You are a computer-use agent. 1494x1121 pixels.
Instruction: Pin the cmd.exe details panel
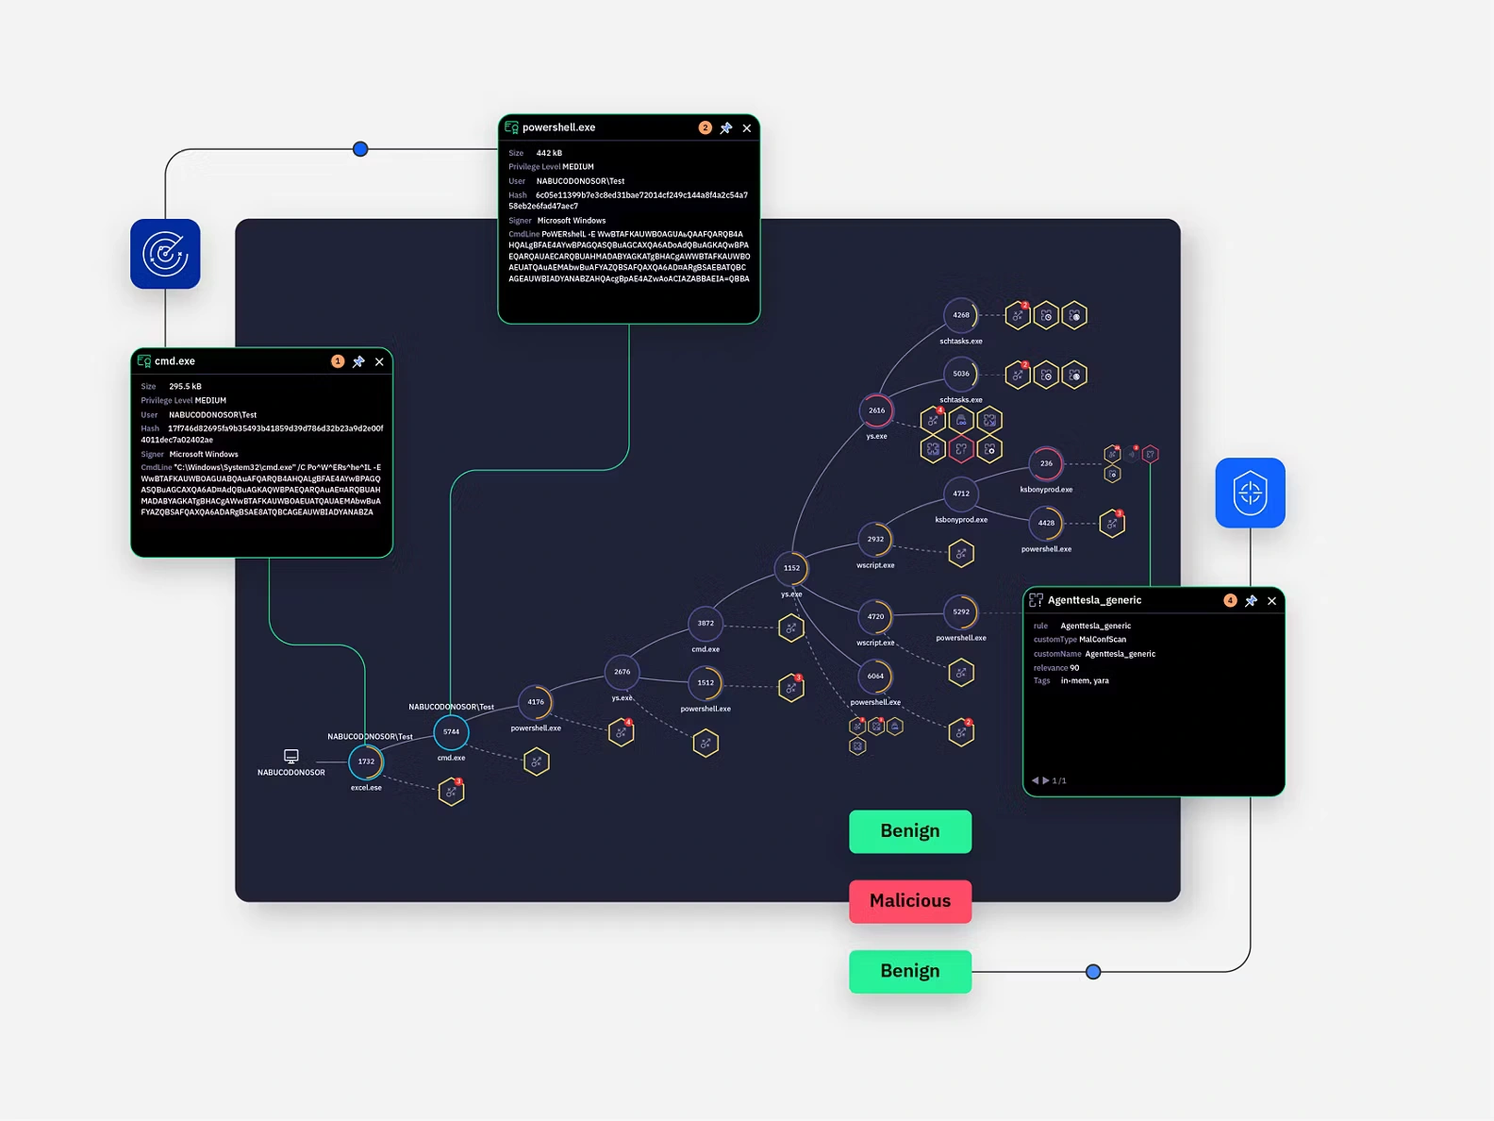(x=358, y=362)
